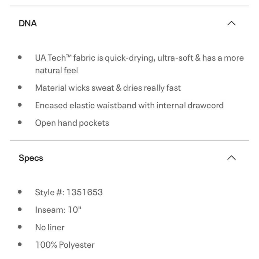Click the Inseam: 10" spec item
The image size is (259, 259).
(x=58, y=210)
